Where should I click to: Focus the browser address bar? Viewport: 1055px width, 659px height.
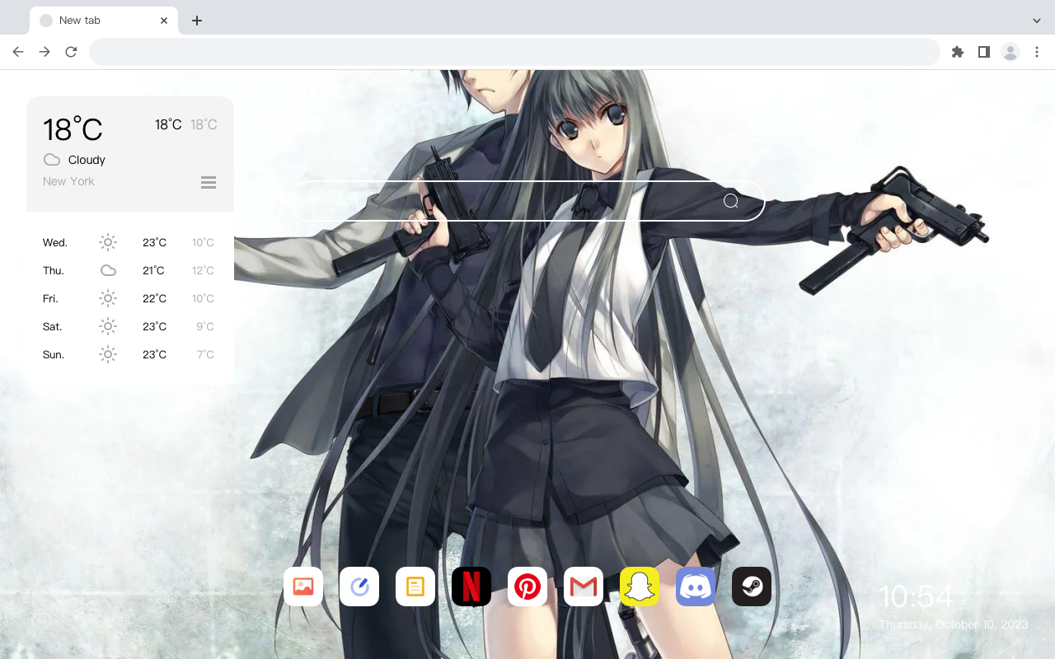(x=514, y=52)
